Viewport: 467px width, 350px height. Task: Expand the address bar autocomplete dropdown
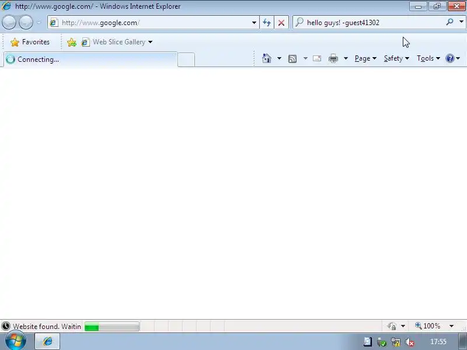[254, 23]
